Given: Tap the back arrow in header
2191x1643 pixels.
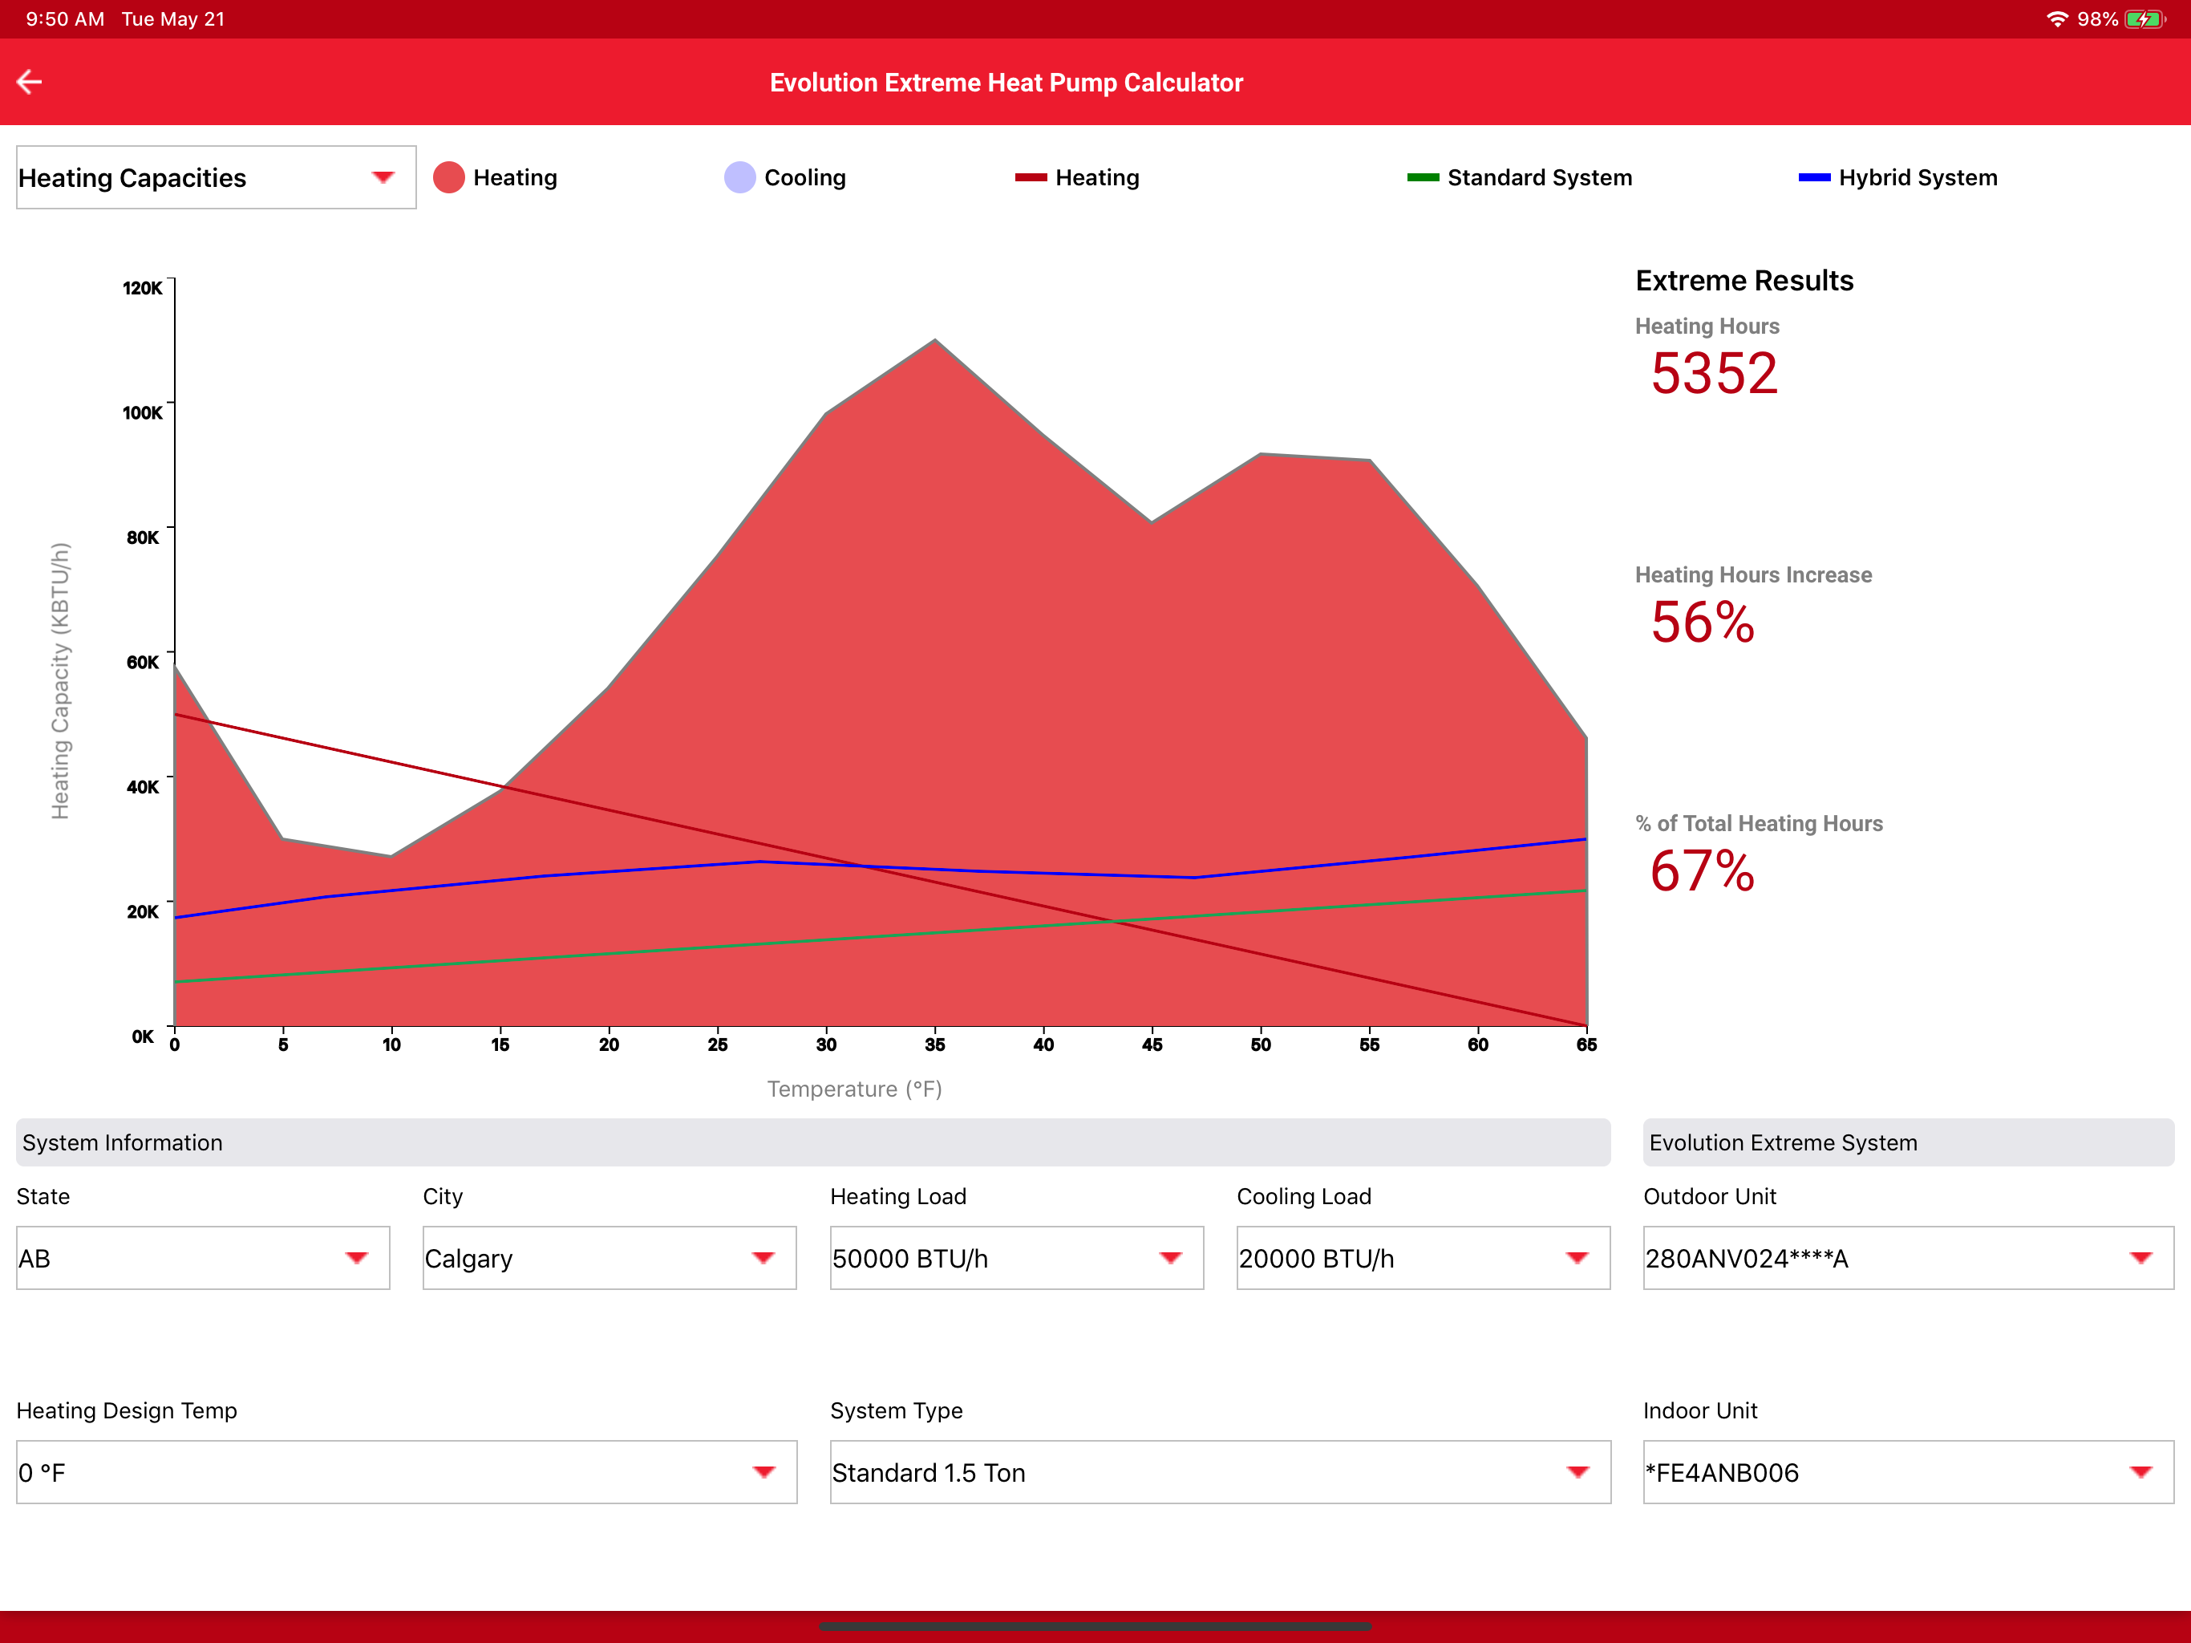Looking at the screenshot, I should (x=30, y=83).
